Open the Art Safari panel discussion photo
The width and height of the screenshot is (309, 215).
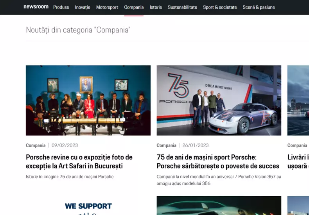88,100
